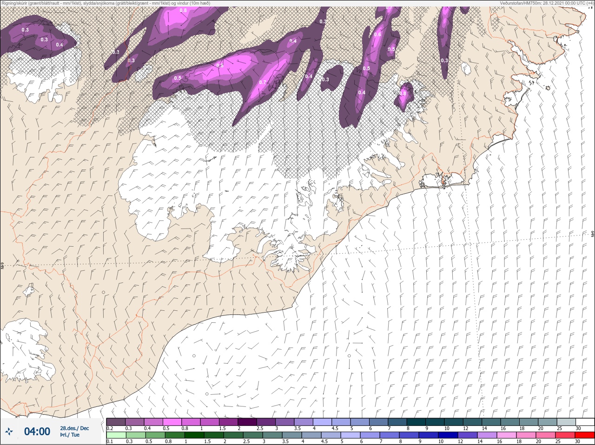Click the 64N latitude label on left edge
595x445 pixels.
(x=2, y=266)
